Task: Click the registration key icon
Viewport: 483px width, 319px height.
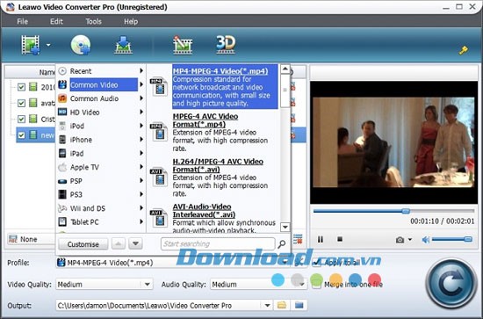Action: pyautogui.click(x=464, y=50)
